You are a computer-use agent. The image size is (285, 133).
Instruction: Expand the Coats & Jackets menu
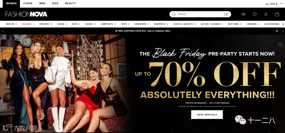point(184,24)
